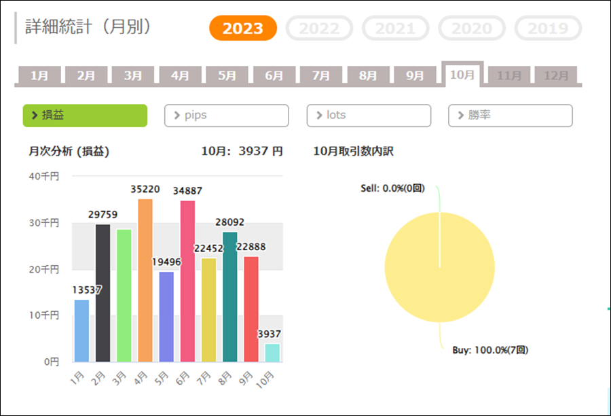Open the 1月 month tab

click(x=39, y=75)
